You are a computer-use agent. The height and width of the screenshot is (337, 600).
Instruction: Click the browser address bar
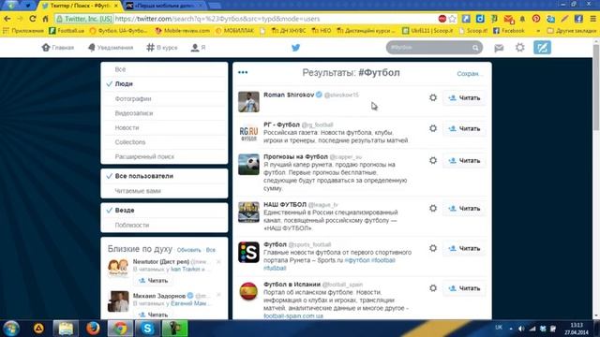[x=245, y=19]
